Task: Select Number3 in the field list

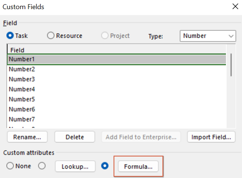Action: coord(117,79)
